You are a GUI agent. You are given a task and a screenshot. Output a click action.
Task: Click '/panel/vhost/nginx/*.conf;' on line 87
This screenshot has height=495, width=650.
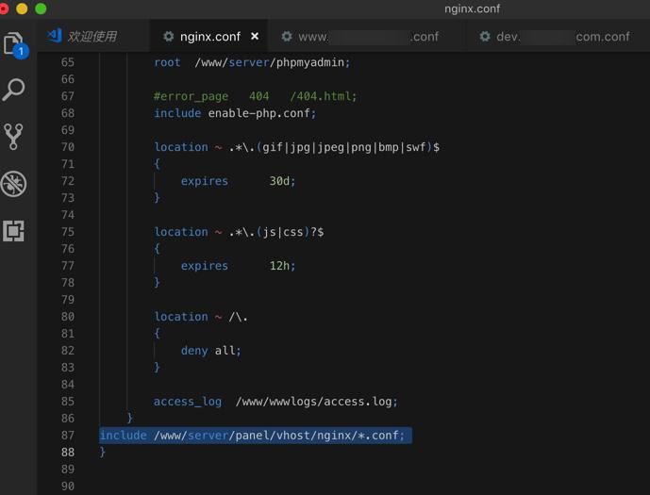pyautogui.click(x=316, y=436)
